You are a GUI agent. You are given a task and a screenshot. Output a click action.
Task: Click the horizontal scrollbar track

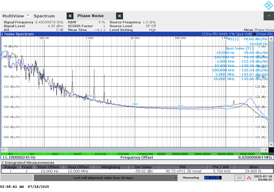134,150
